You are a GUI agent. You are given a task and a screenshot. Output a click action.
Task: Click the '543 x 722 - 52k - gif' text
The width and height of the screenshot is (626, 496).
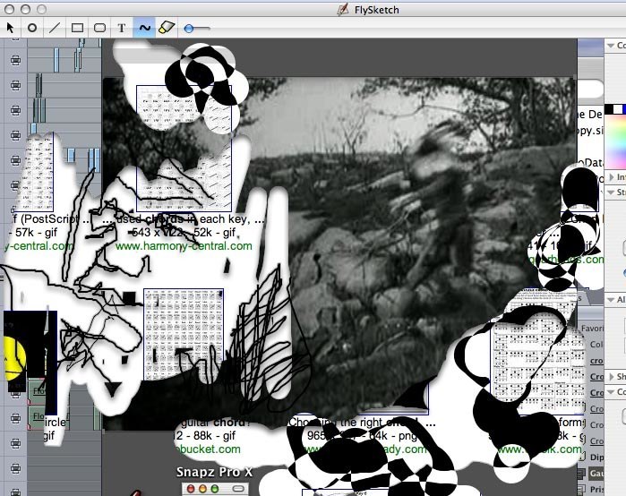coord(184,232)
